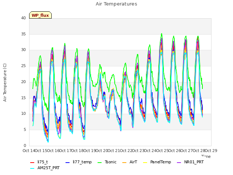The image size is (233, 175).
Task: Click the 5 y-axis tick label
Action: pyautogui.click(x=25, y=130)
